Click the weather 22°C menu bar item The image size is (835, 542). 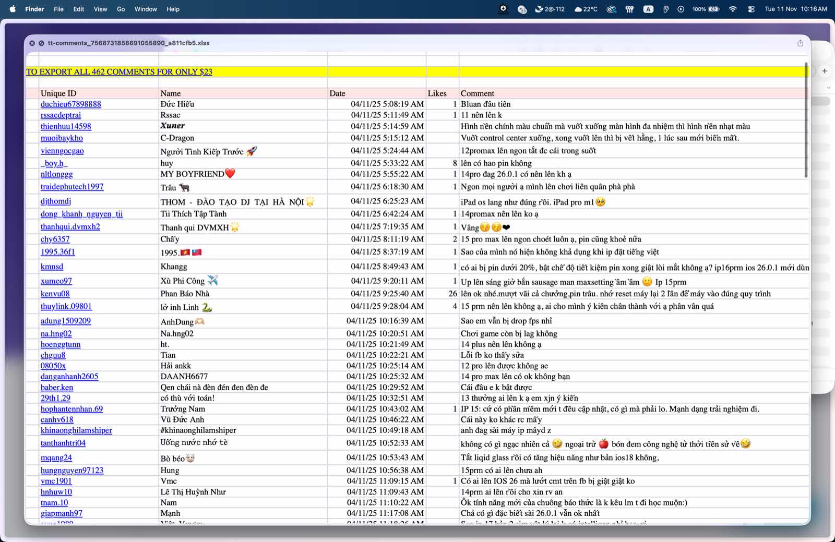(586, 9)
